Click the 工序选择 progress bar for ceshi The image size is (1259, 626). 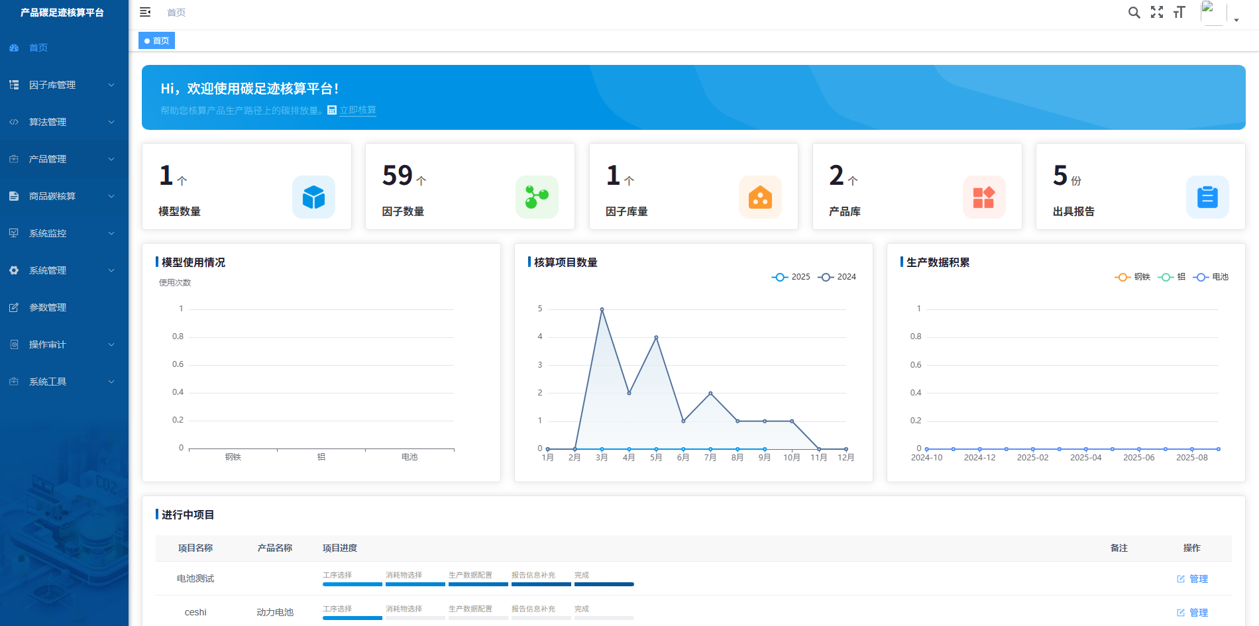(352, 617)
